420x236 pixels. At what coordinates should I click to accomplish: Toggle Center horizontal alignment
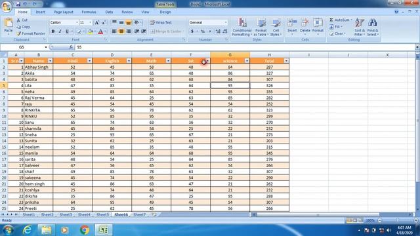click(x=121, y=31)
